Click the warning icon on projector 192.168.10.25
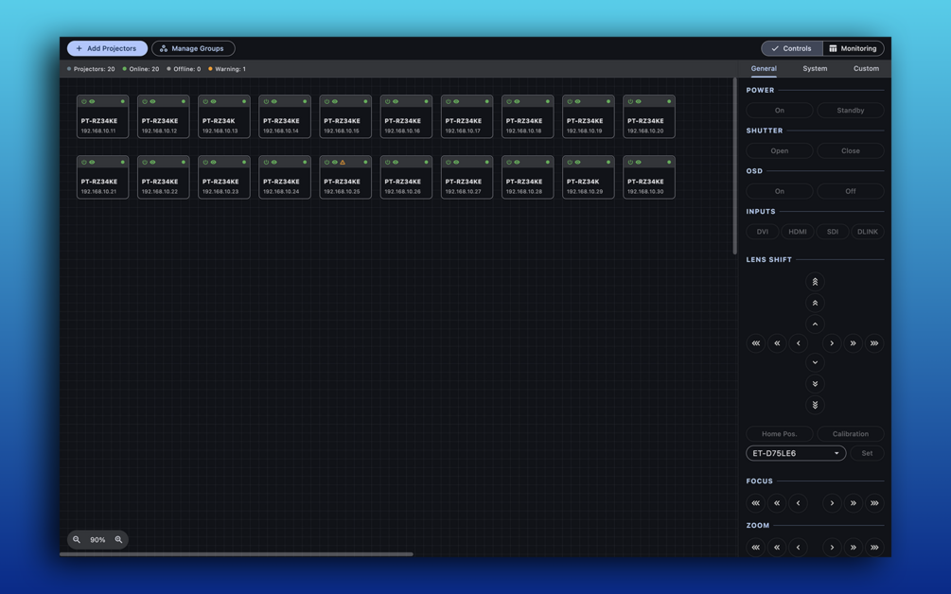Viewport: 951px width, 594px height. (x=343, y=163)
